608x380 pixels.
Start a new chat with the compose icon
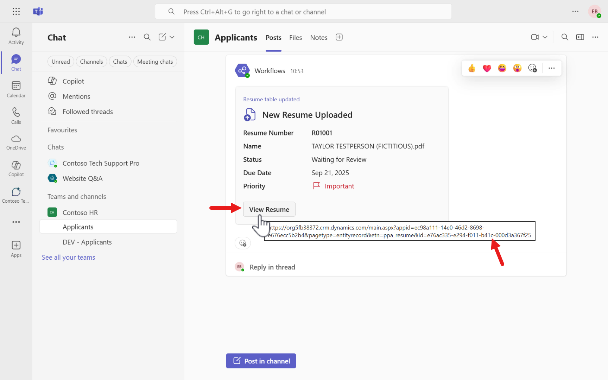[162, 37]
